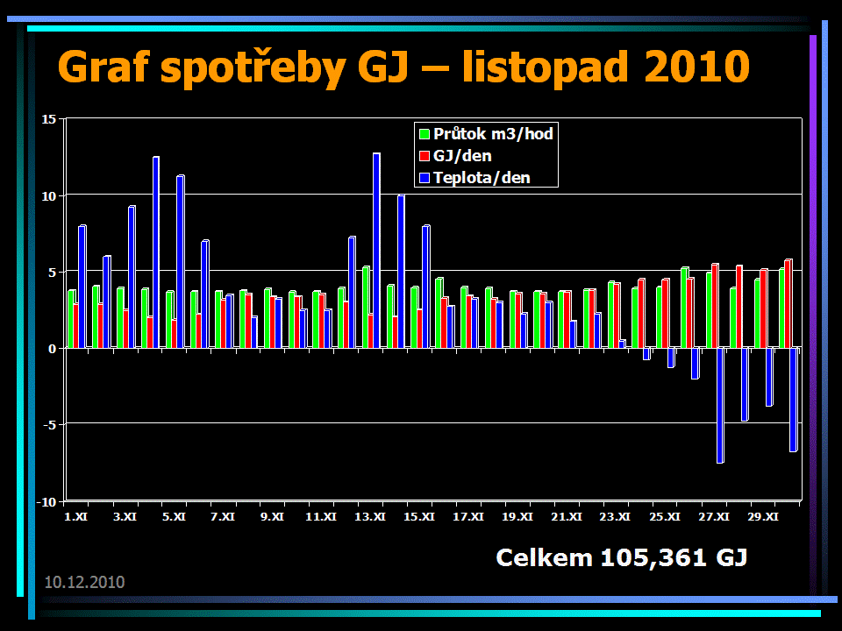
Task: Click the 10.12.2010 date in footer
Action: (x=84, y=582)
